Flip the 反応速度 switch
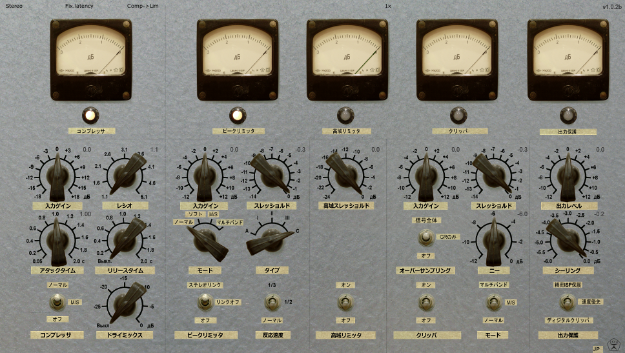Screen dimensions: 625x353 point(272,303)
